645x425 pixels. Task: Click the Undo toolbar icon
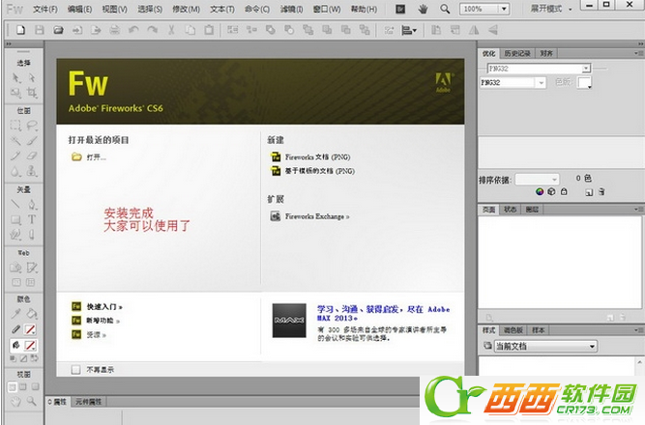tap(133, 30)
